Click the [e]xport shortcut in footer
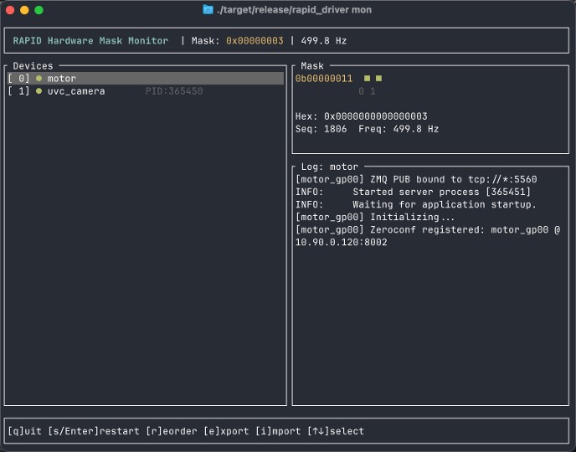This screenshot has height=452, width=576. point(226,431)
